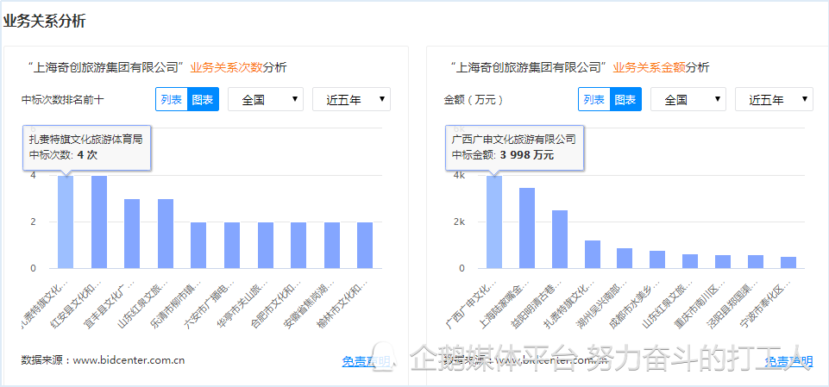Click orange 业务关系金额 title text
This screenshot has height=387, width=829.
pos(650,67)
